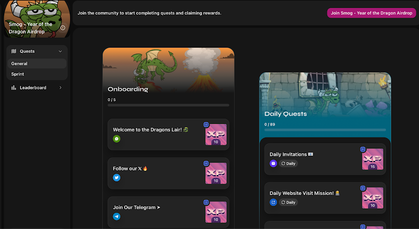Click the info icon on Smog community banner

click(63, 28)
